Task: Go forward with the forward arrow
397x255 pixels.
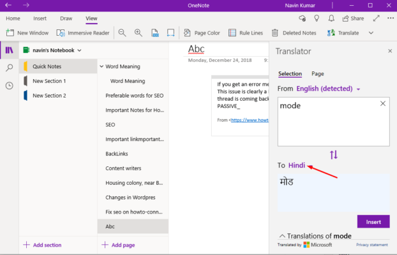Action: (x=26, y=5)
